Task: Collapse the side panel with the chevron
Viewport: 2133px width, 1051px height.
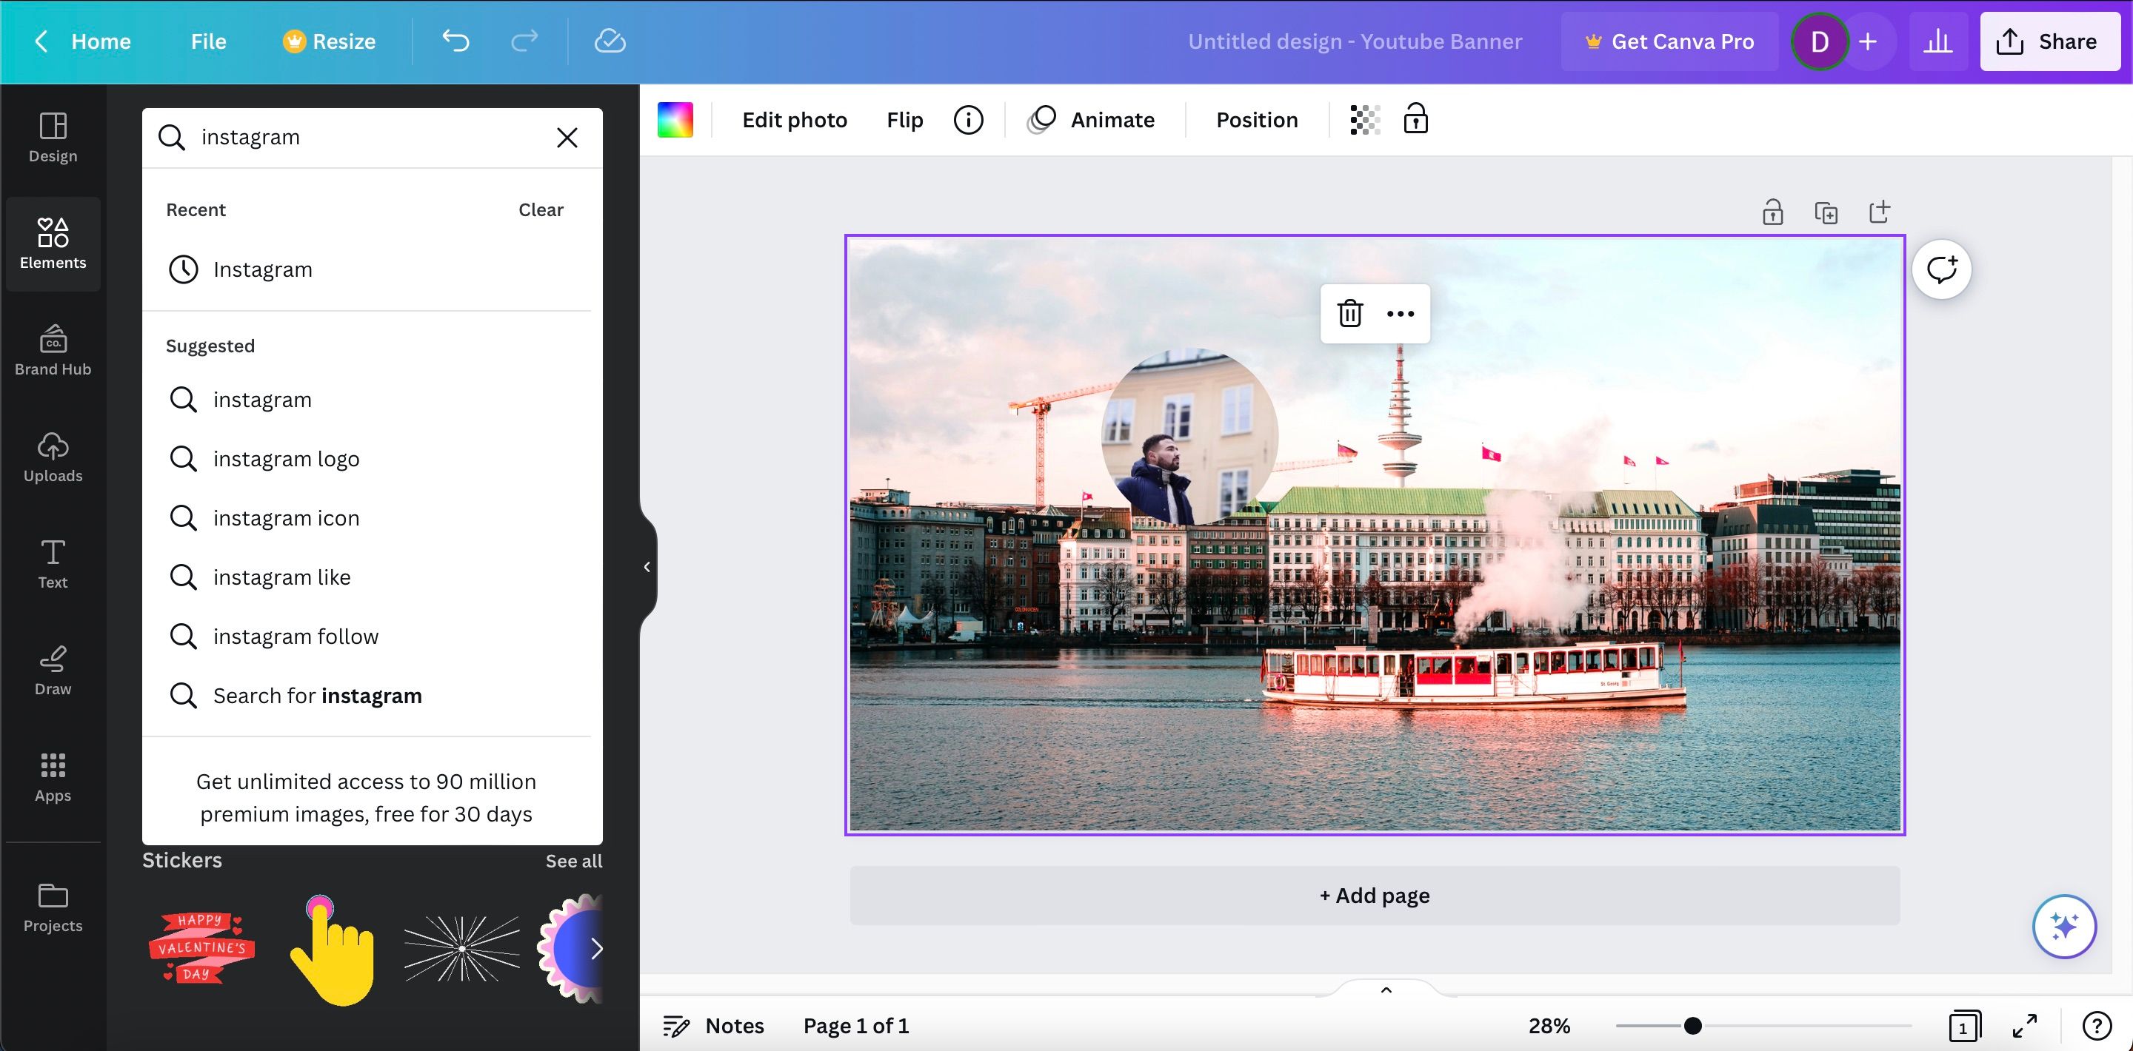Action: (x=646, y=567)
